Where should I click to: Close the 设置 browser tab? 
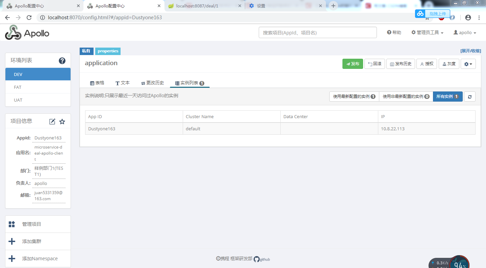tap(321, 6)
